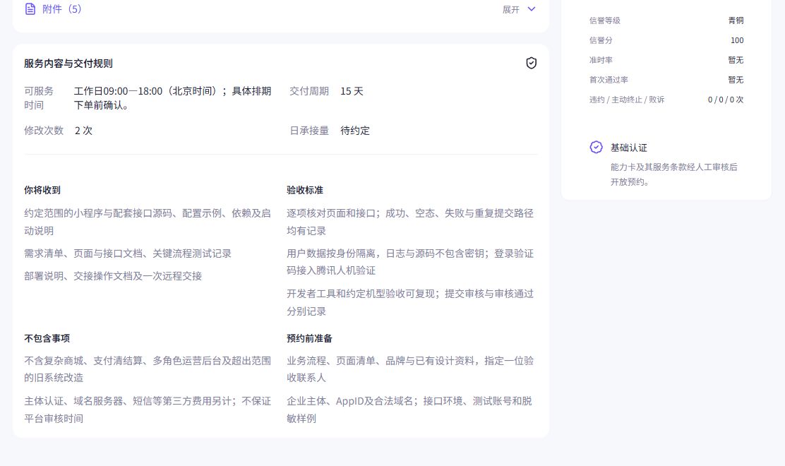785x466 pixels.
Task: Select the 用户数据按身份隔离 line
Action: click(410, 262)
